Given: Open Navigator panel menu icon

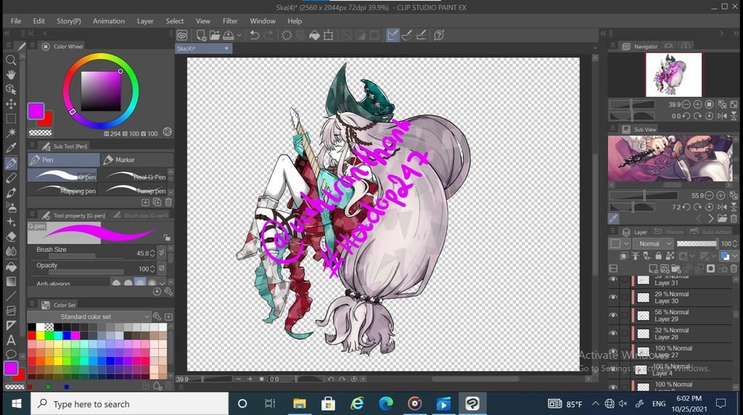Looking at the screenshot, I should [612, 46].
